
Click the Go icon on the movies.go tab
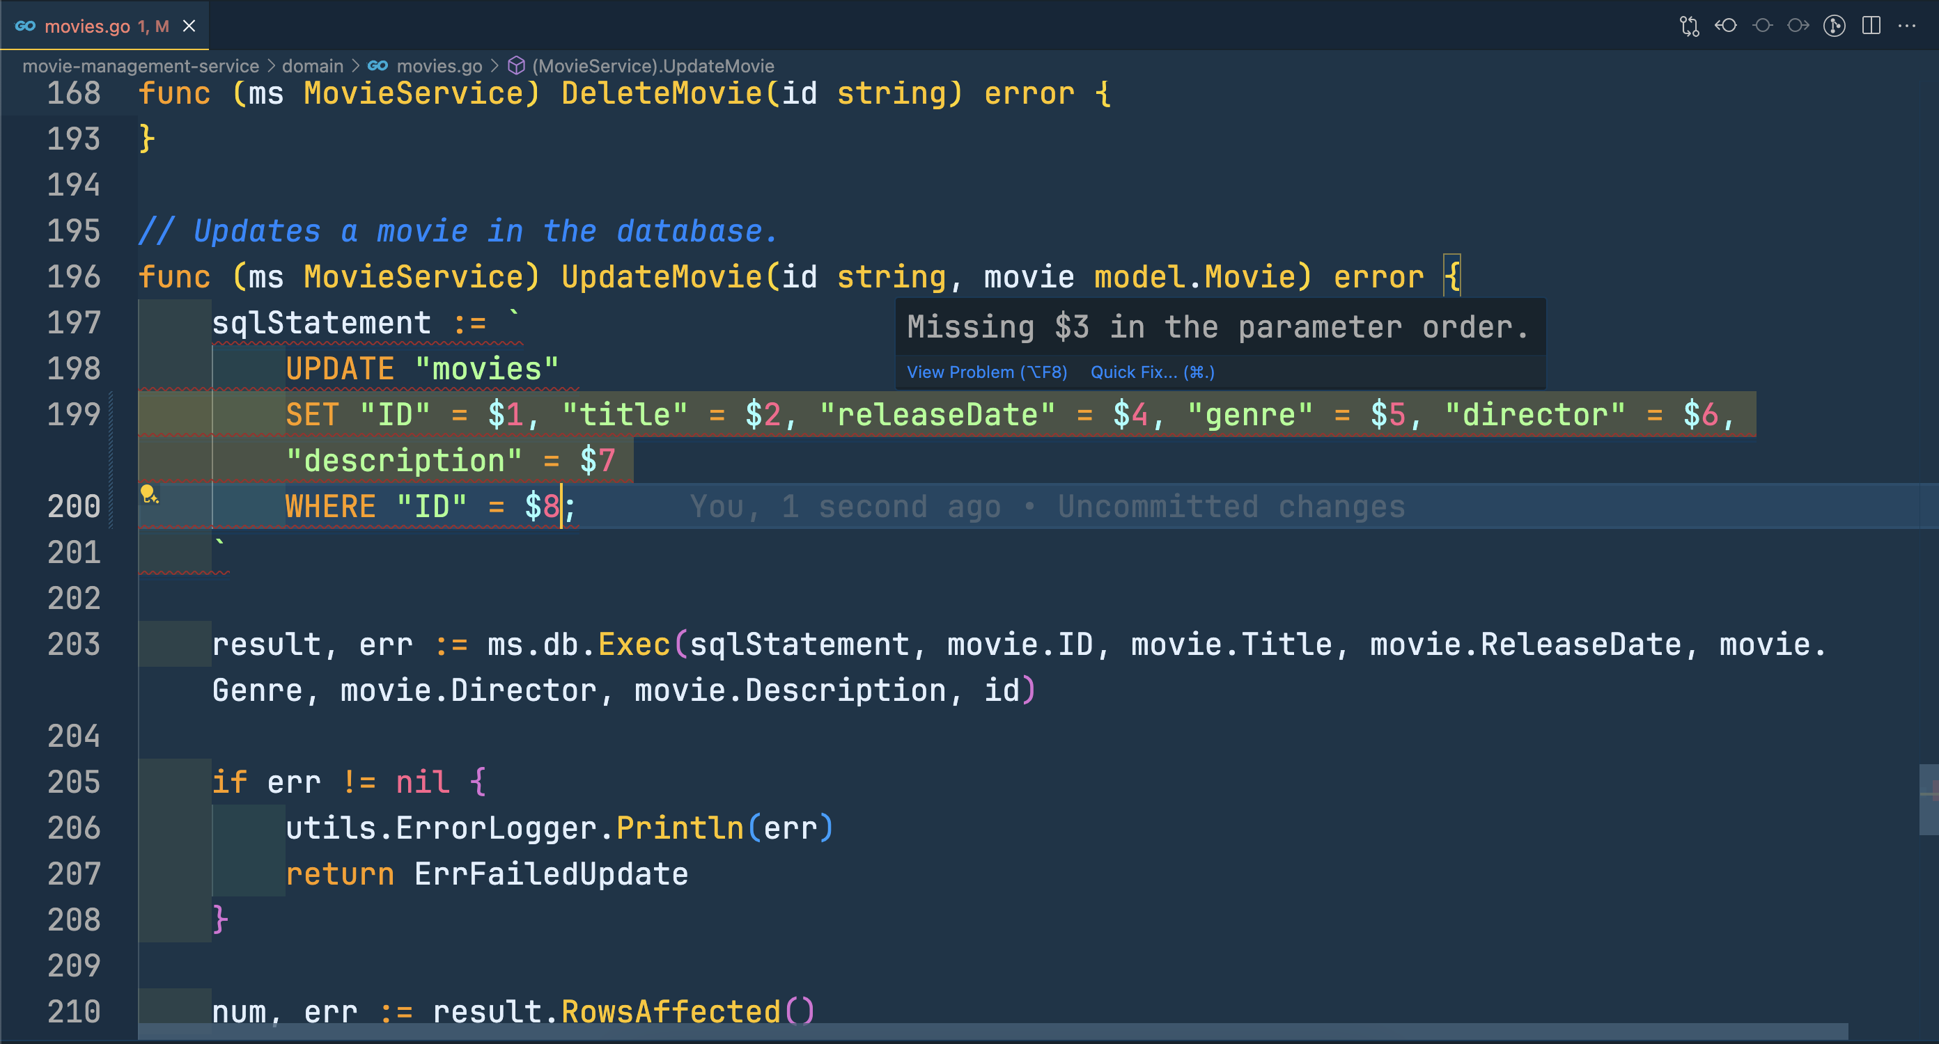tap(25, 26)
